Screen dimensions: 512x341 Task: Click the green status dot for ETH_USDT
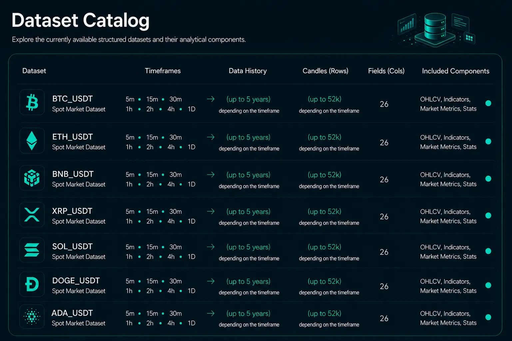pyautogui.click(x=488, y=142)
